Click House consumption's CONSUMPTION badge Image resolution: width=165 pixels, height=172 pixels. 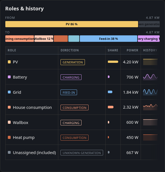click(x=75, y=107)
